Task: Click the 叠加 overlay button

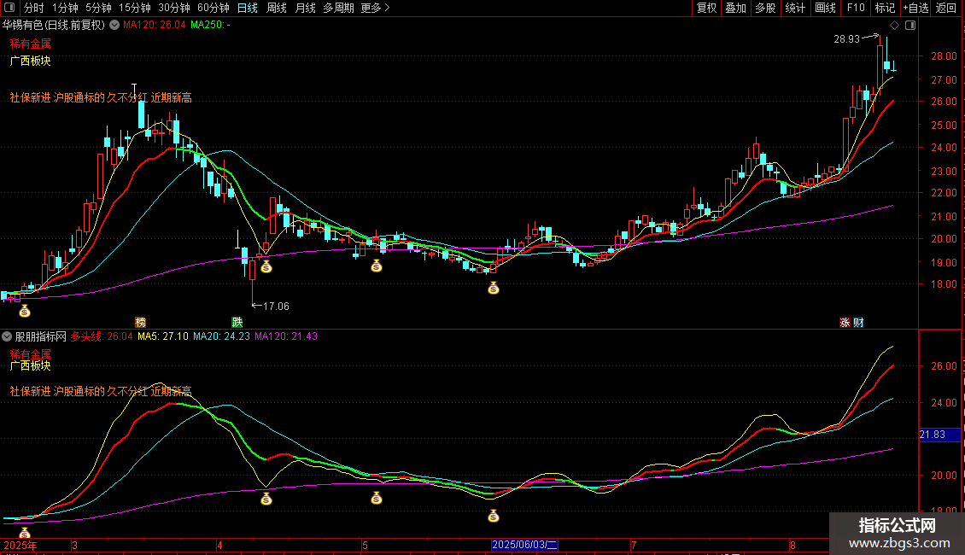Action: coord(735,8)
